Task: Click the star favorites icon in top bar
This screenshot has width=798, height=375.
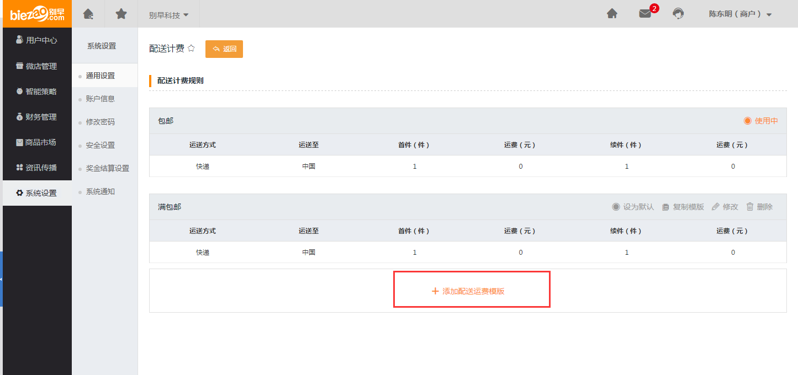Action: point(121,14)
